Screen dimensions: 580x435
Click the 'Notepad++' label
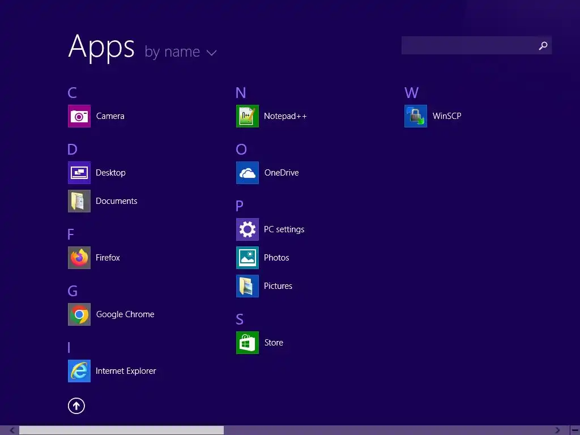click(x=285, y=116)
